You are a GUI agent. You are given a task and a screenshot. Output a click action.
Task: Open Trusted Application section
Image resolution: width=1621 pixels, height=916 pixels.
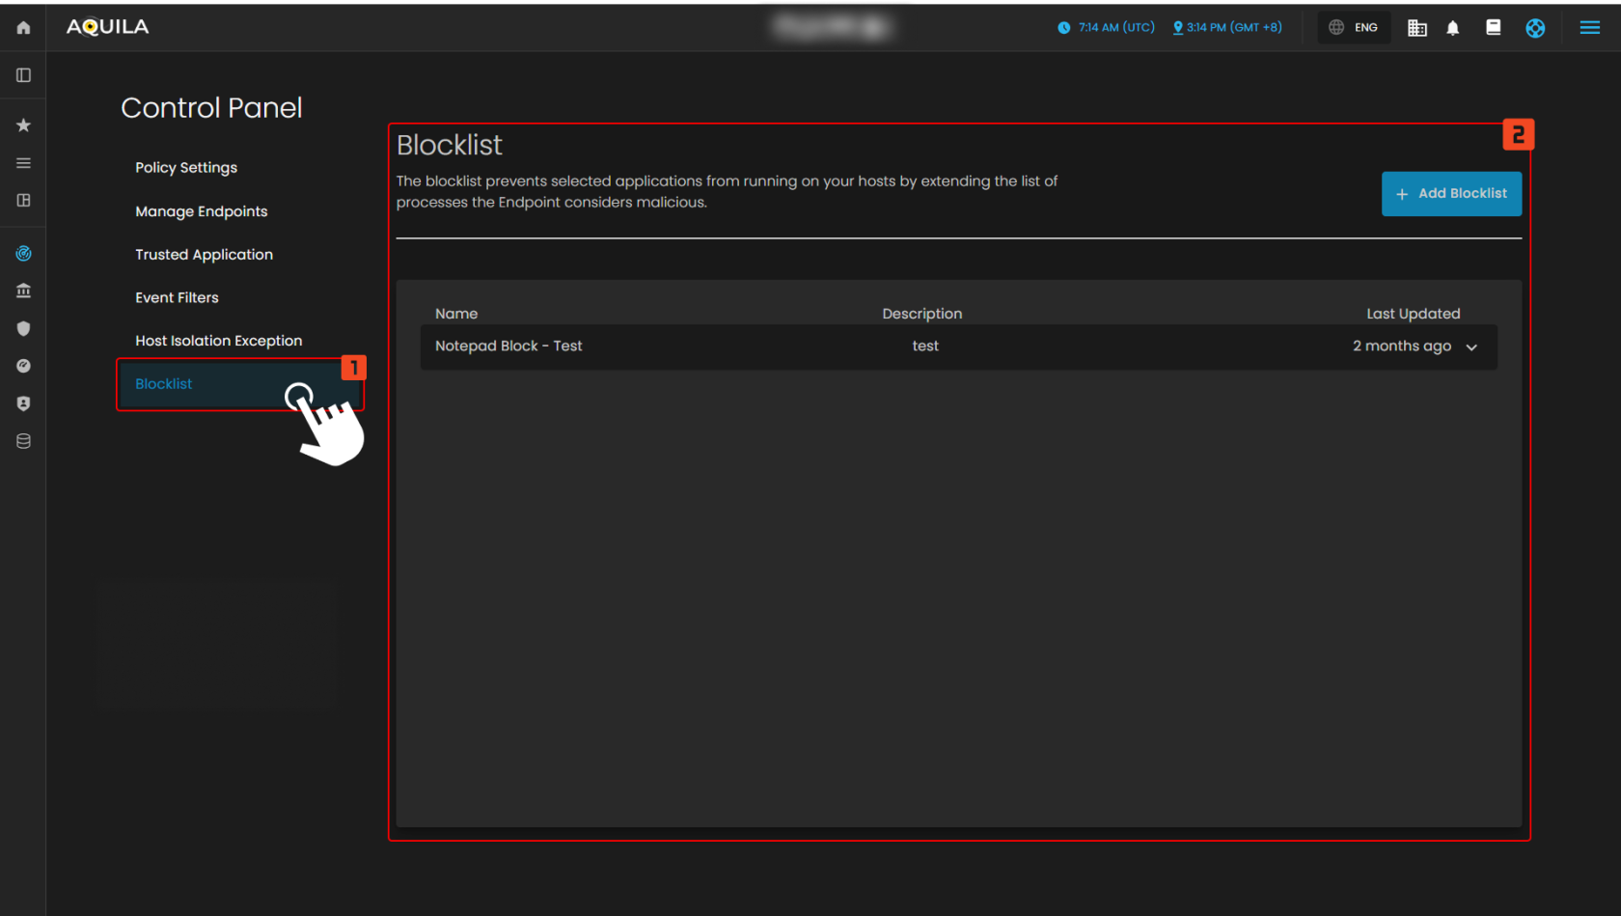pos(204,255)
